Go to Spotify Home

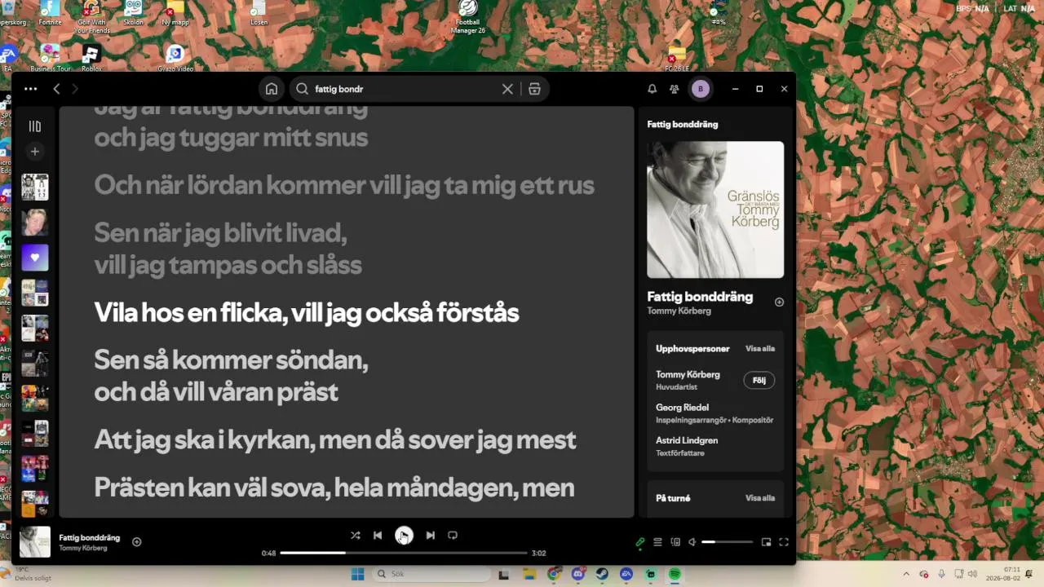click(272, 89)
